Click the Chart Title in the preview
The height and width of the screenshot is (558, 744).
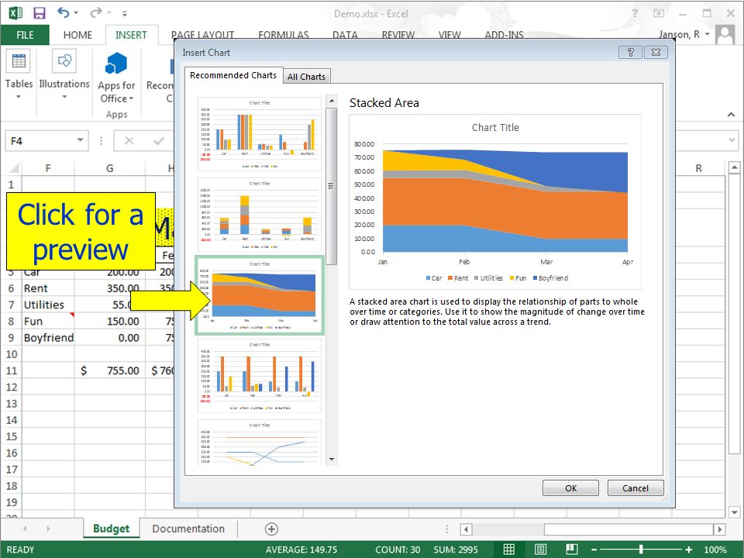tap(495, 127)
